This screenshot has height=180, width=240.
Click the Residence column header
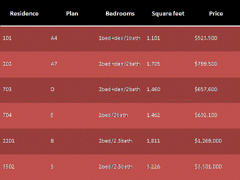coord(24,13)
